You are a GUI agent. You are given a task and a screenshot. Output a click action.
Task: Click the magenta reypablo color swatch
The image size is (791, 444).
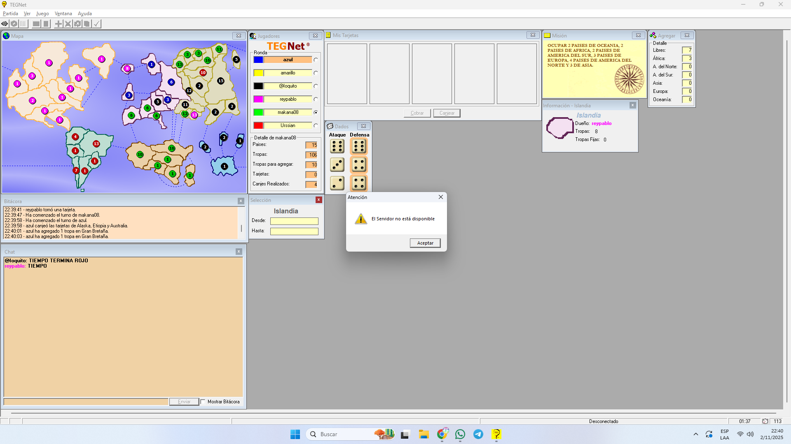click(x=258, y=99)
